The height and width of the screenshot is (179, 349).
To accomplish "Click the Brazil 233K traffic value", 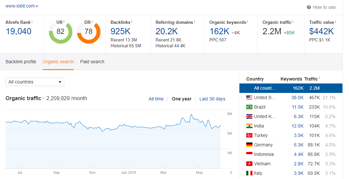I will pos(314,107).
